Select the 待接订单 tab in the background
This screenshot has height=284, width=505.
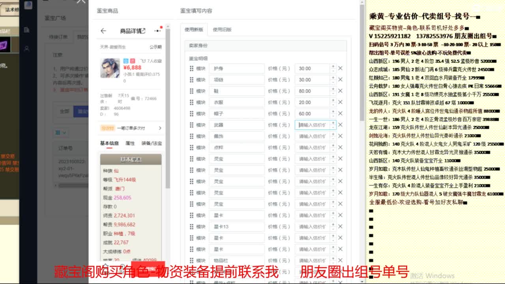tap(58, 37)
